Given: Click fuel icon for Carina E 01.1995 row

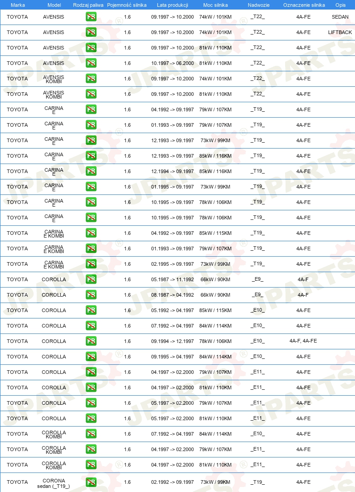Looking at the screenshot, I should pos(91,187).
